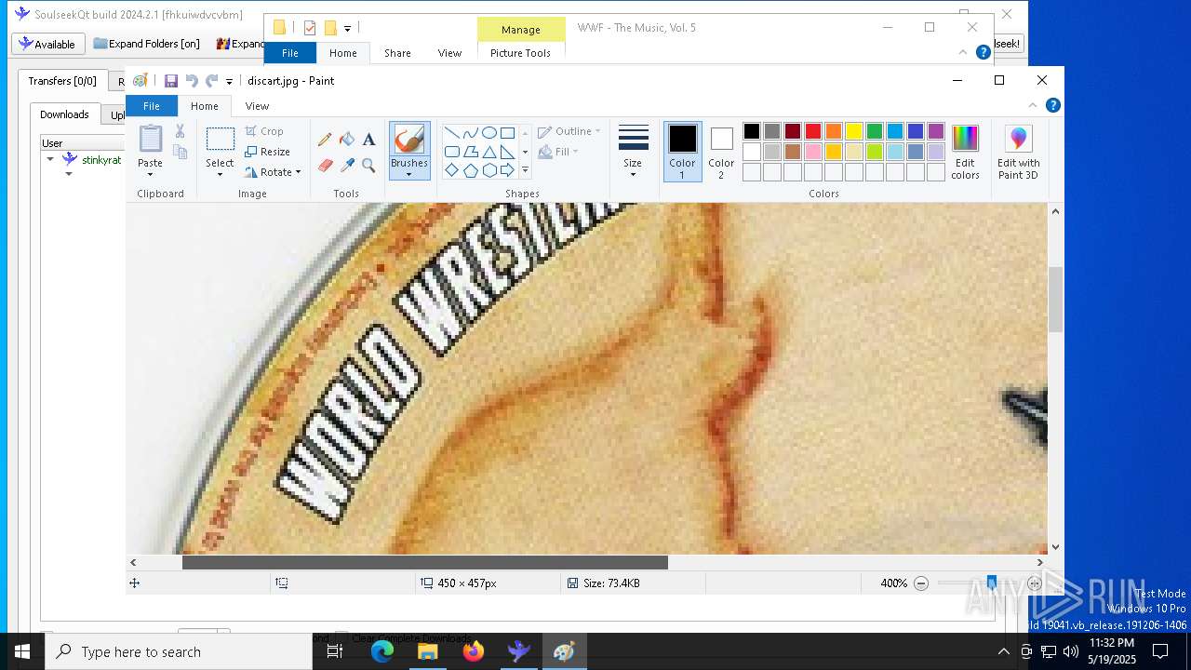1191x670 pixels.
Task: Collapse the stinkyrat tree node in Soulseek
Action: (50, 159)
